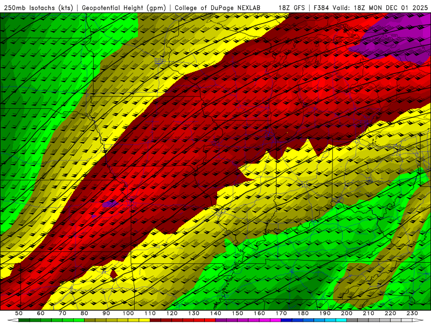Viewport: 431px width, 323px height.
Task: Click the 140 knot legend label
Action: pyautogui.click(x=215, y=313)
